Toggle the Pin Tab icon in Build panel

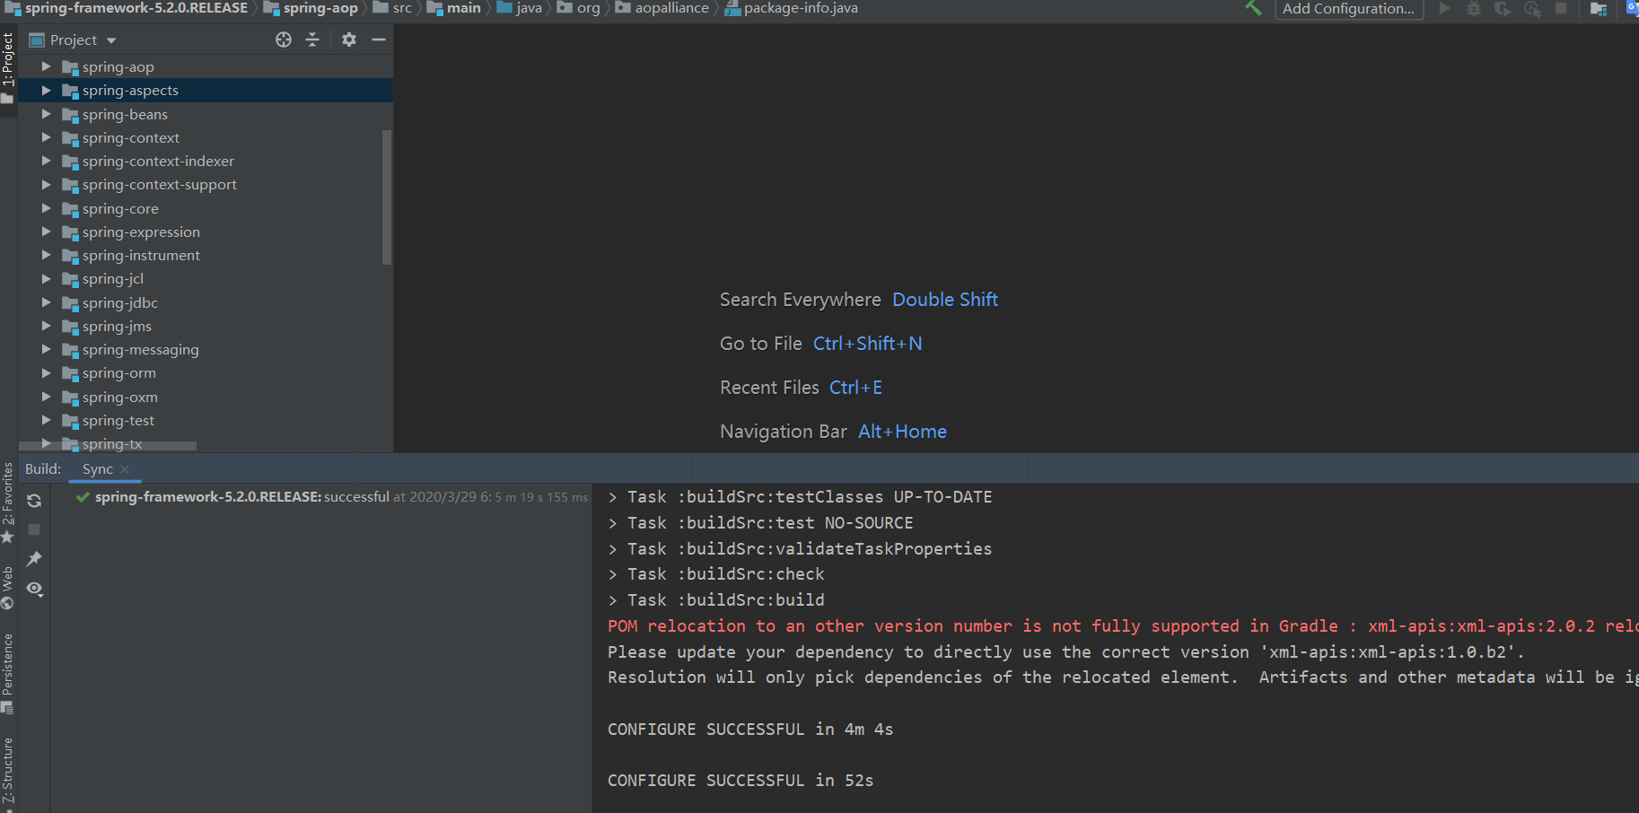click(34, 559)
